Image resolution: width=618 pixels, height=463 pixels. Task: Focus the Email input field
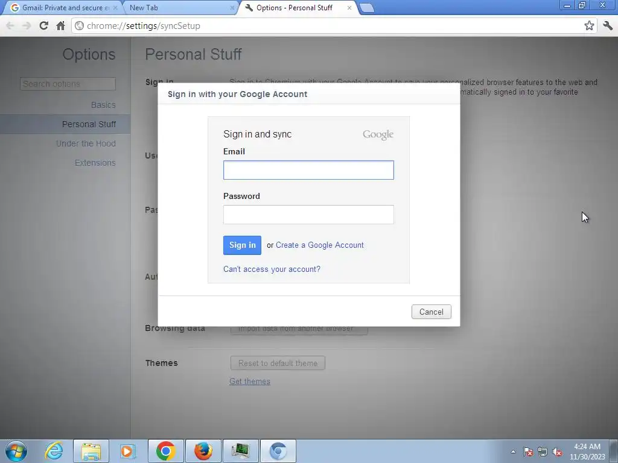308,170
